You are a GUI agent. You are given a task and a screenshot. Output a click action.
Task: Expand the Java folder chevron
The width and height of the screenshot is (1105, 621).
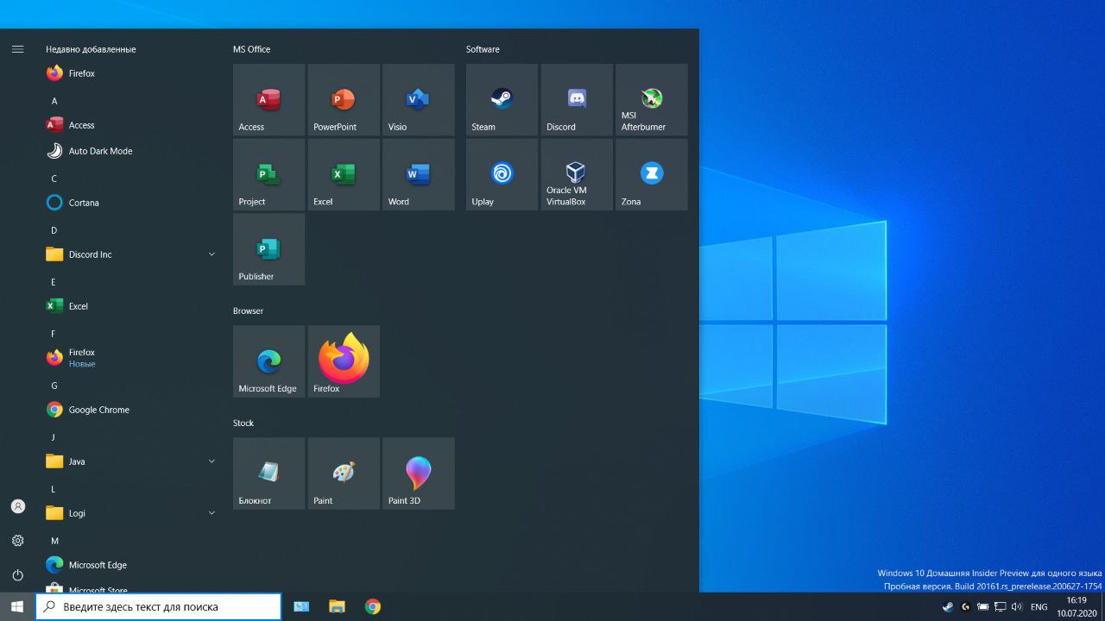[x=212, y=461]
